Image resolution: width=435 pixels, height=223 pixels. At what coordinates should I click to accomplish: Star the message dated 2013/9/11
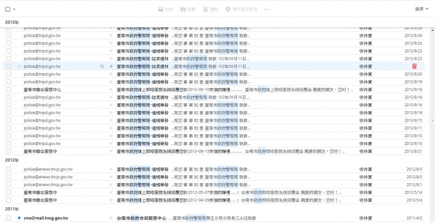coord(111,128)
